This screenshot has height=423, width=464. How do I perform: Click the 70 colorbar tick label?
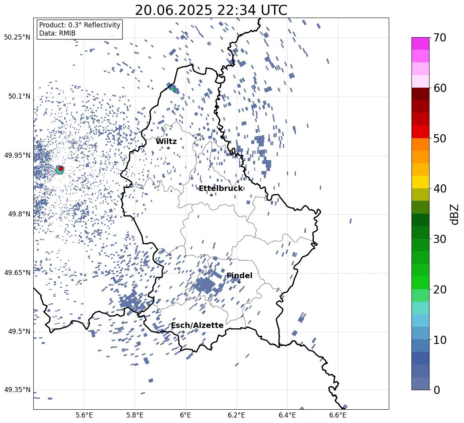[440, 38]
